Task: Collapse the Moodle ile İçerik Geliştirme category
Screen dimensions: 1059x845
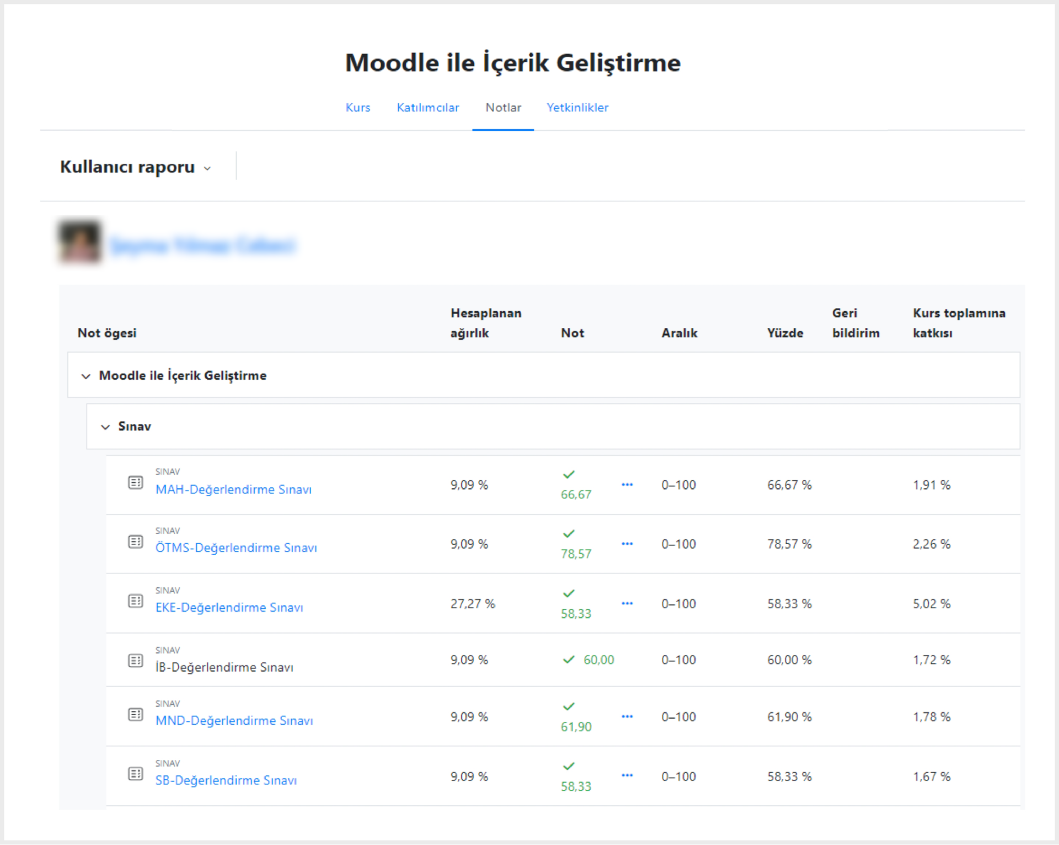Action: pyautogui.click(x=85, y=376)
